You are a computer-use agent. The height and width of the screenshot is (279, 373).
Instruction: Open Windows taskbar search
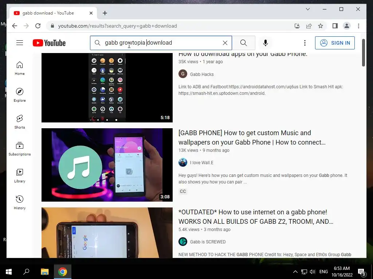click(x=26, y=272)
